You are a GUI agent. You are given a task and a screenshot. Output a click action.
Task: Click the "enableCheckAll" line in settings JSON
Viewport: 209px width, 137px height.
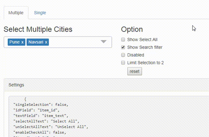(39, 132)
